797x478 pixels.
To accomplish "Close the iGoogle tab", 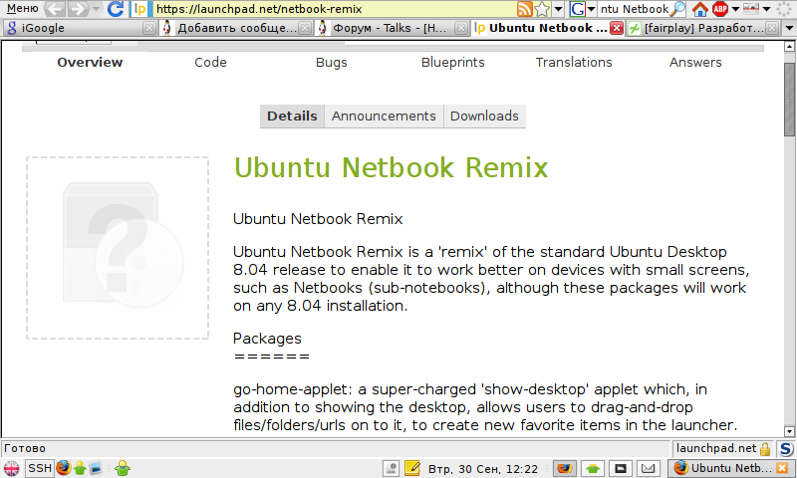I will 148,28.
